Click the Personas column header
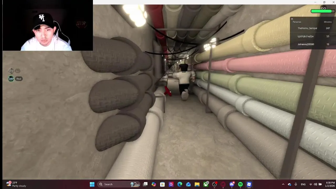The width and height of the screenshot is (336, 189). click(x=297, y=22)
